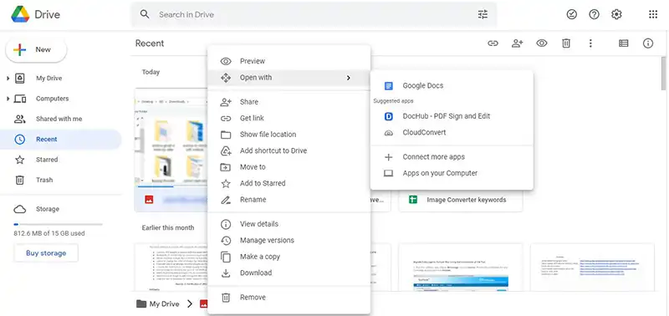669x316 pixels.
Task: Open the Starred section
Action: pos(60,160)
